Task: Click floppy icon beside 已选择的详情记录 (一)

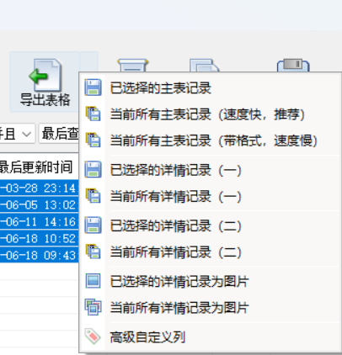Action: coord(93,169)
